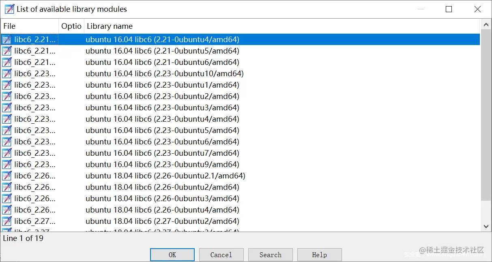Click the module icon beside libc6 2.27-0ubuntu2/amd64
This screenshot has width=492, height=262.
point(6,221)
